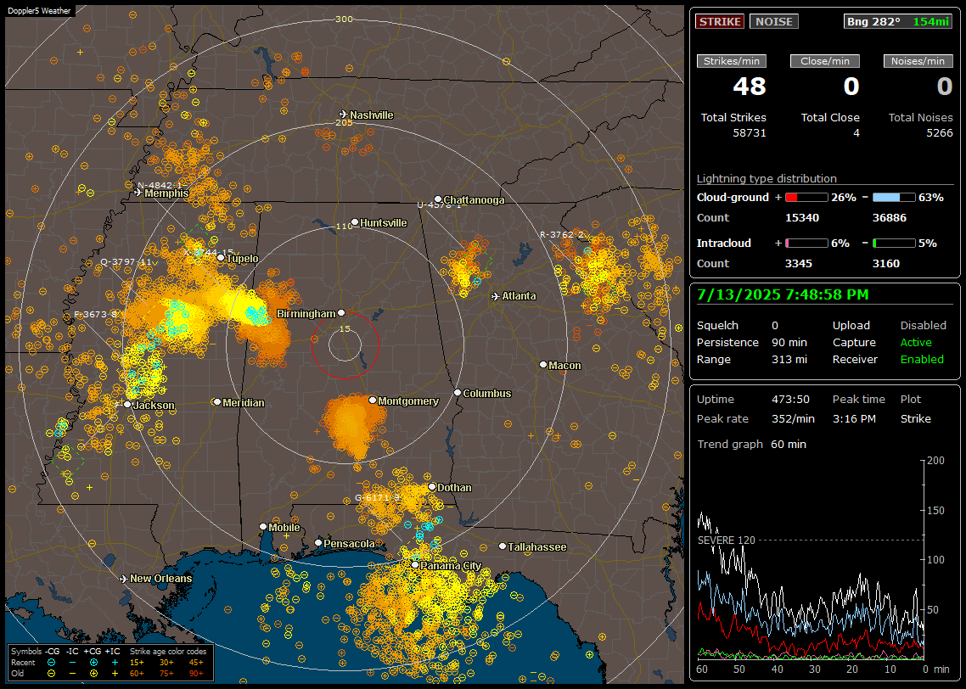Click the Strikes/min label button
966x689 pixels.
(x=731, y=61)
